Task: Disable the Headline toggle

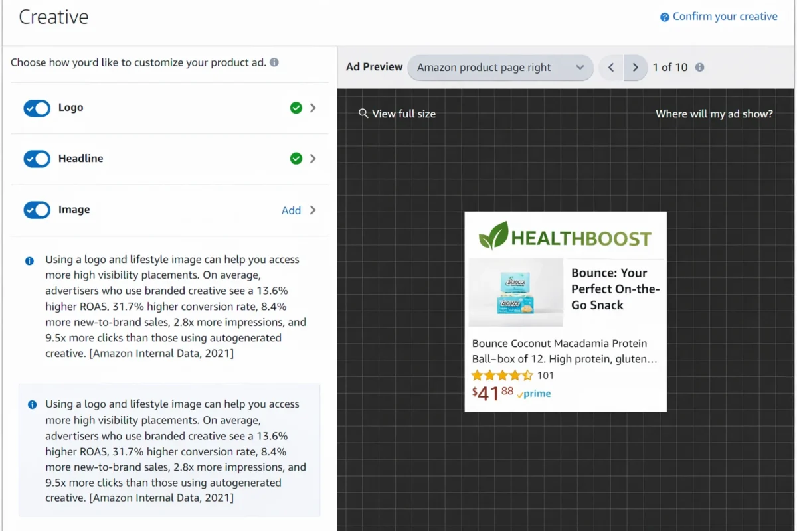Action: pos(37,159)
